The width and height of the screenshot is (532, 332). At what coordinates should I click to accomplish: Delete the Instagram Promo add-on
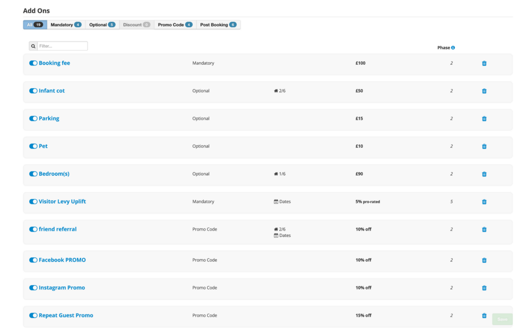pos(484,288)
